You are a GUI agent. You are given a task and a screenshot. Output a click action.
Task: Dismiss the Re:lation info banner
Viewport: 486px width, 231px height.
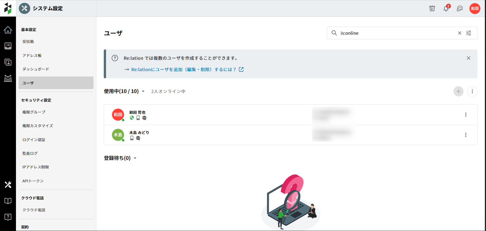(468, 58)
